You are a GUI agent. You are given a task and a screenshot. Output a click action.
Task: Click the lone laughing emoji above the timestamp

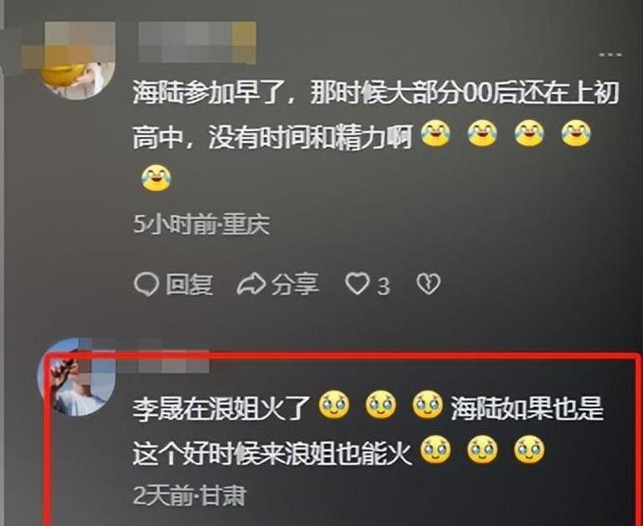click(x=156, y=178)
